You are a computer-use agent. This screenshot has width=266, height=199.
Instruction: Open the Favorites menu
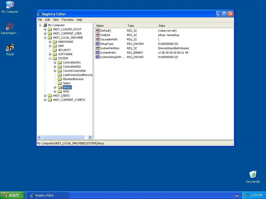click(x=68, y=20)
